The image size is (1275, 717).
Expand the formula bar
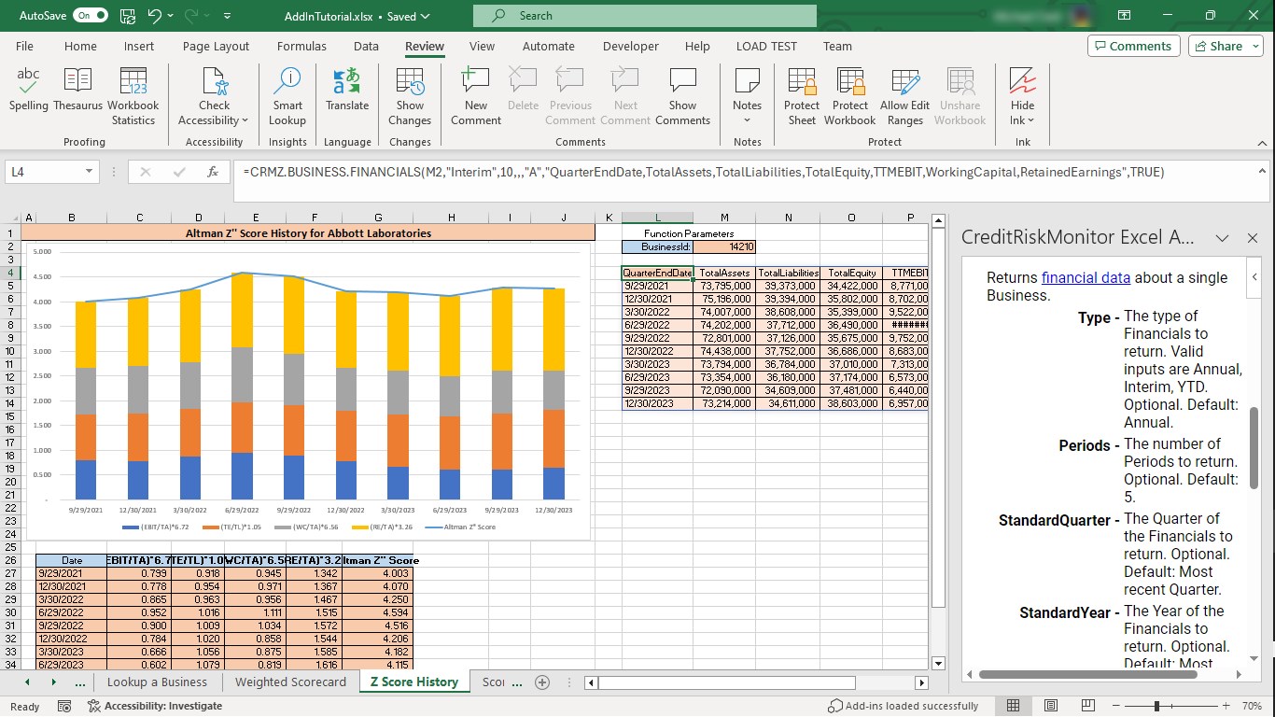pos(1262,171)
